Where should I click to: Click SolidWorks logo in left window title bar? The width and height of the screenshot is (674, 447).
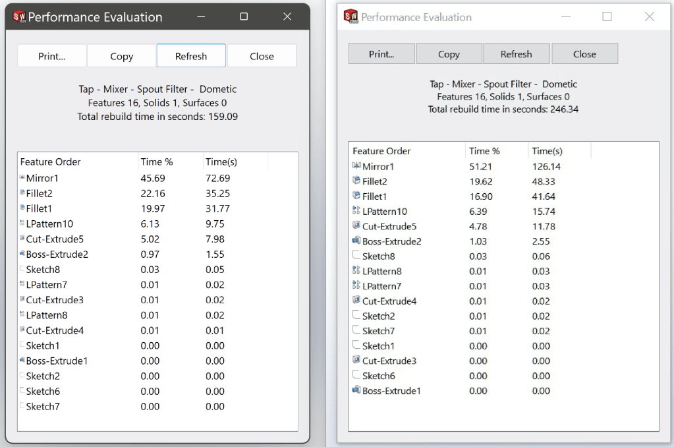point(19,16)
